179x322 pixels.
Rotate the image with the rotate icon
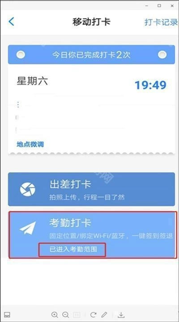(x=93, y=314)
